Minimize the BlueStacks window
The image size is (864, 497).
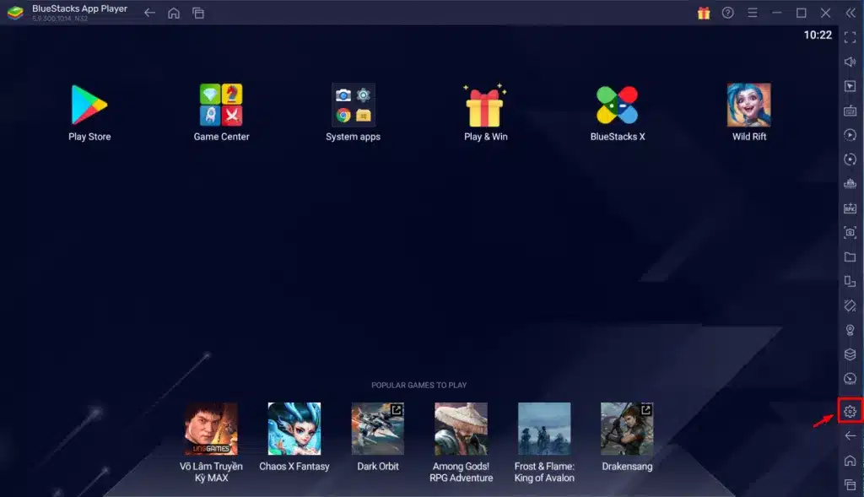777,13
